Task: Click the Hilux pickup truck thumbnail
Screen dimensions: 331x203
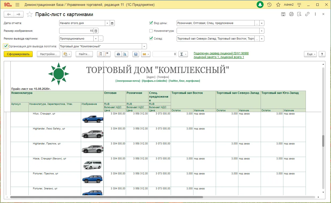Action: (92, 119)
